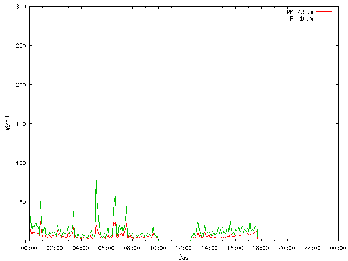Click the 'PM 2.5um' legend label
Screen dimensions: 348x261
[x=300, y=12]
